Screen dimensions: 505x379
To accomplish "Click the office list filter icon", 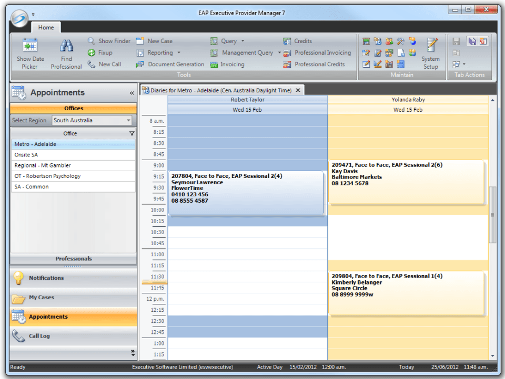I will point(132,133).
